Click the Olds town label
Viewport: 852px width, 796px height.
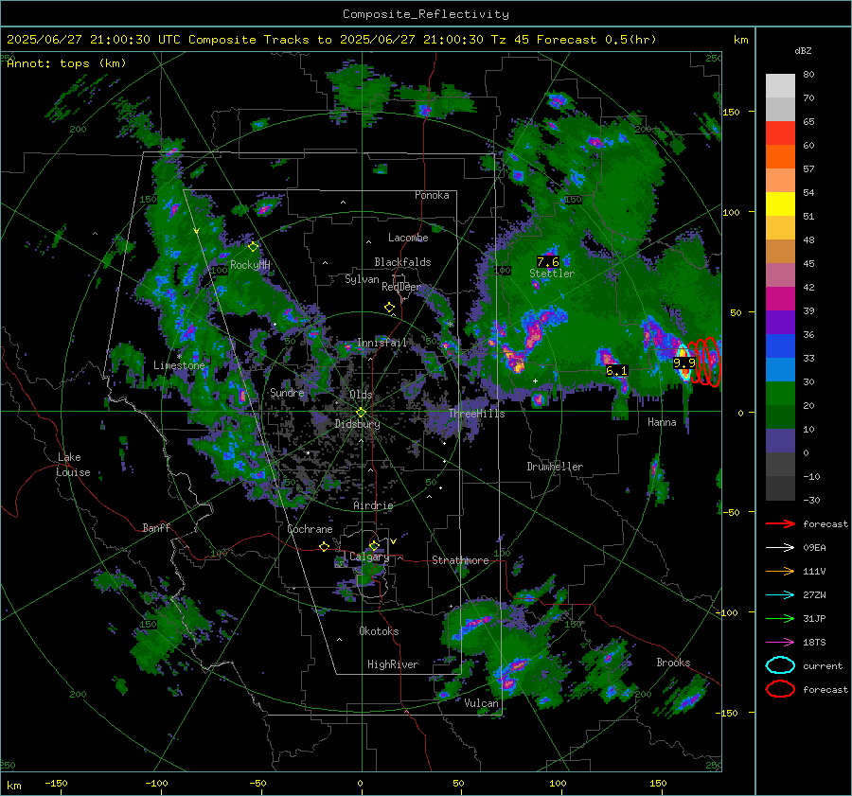tap(361, 395)
